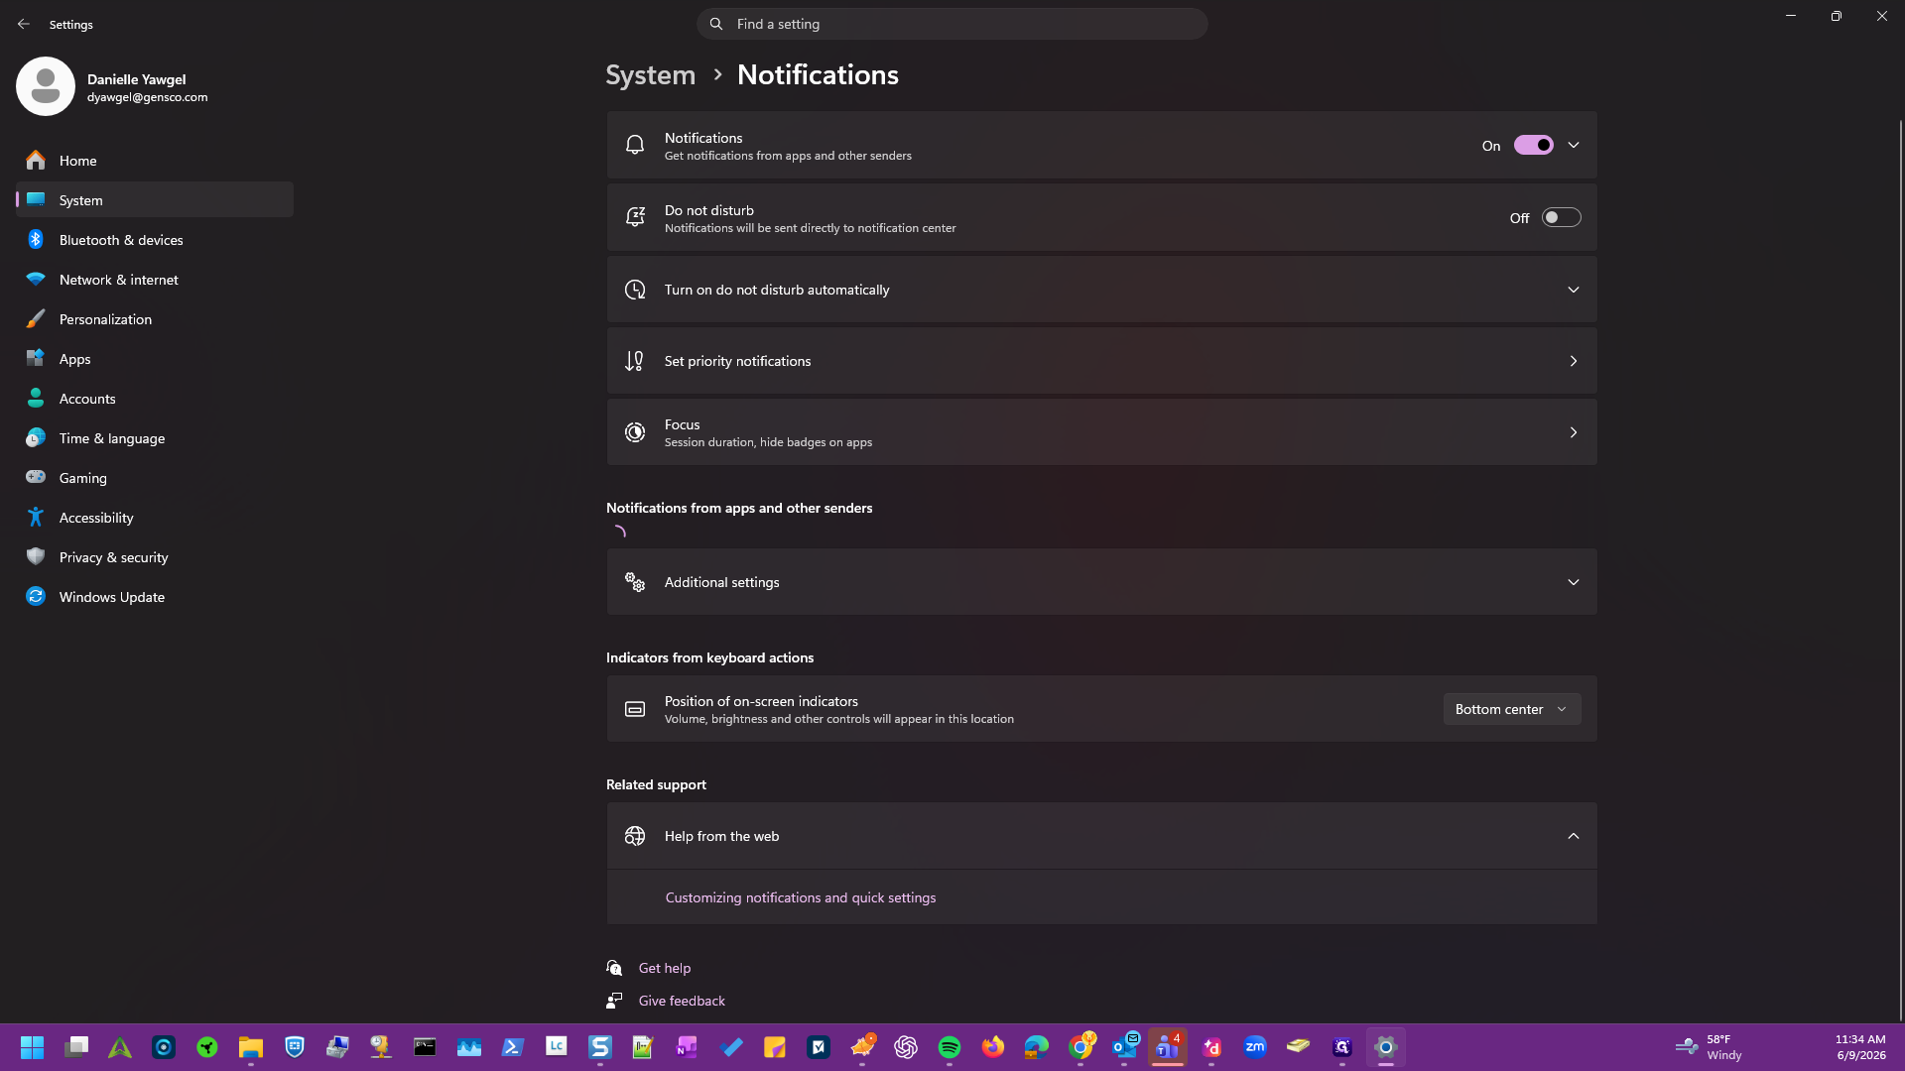Select Time & language in the sidebar
1905x1071 pixels.
click(x=155, y=438)
